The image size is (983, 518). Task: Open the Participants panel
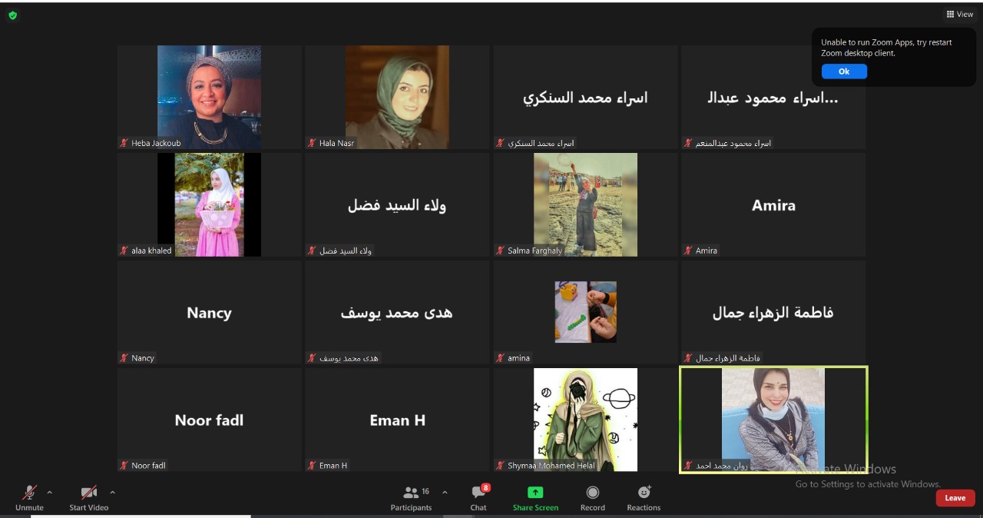click(411, 497)
